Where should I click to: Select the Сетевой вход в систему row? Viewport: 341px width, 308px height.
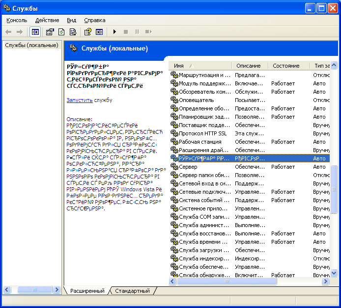pos(249,183)
